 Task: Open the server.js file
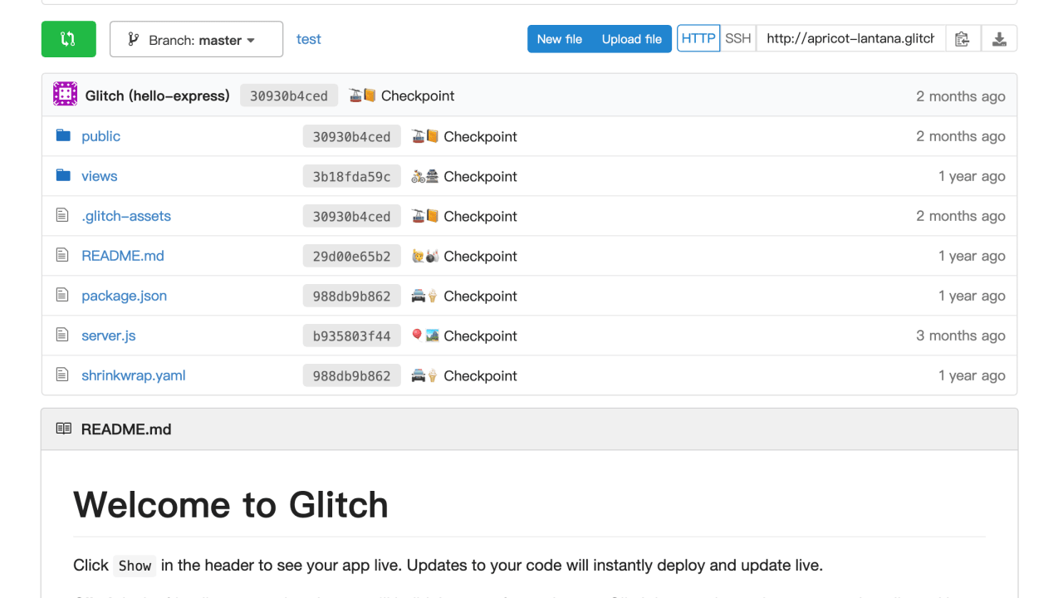(109, 336)
